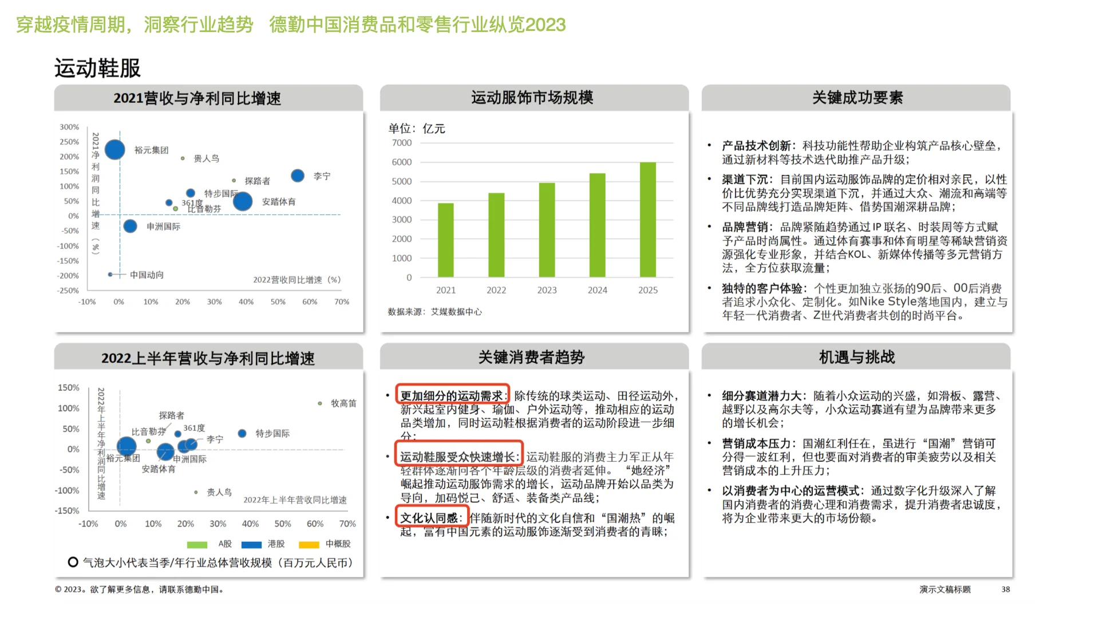Image resolution: width=1099 pixels, height=618 pixels.
Task: Select the 特步国际 bubble marker
Action: coord(191,193)
